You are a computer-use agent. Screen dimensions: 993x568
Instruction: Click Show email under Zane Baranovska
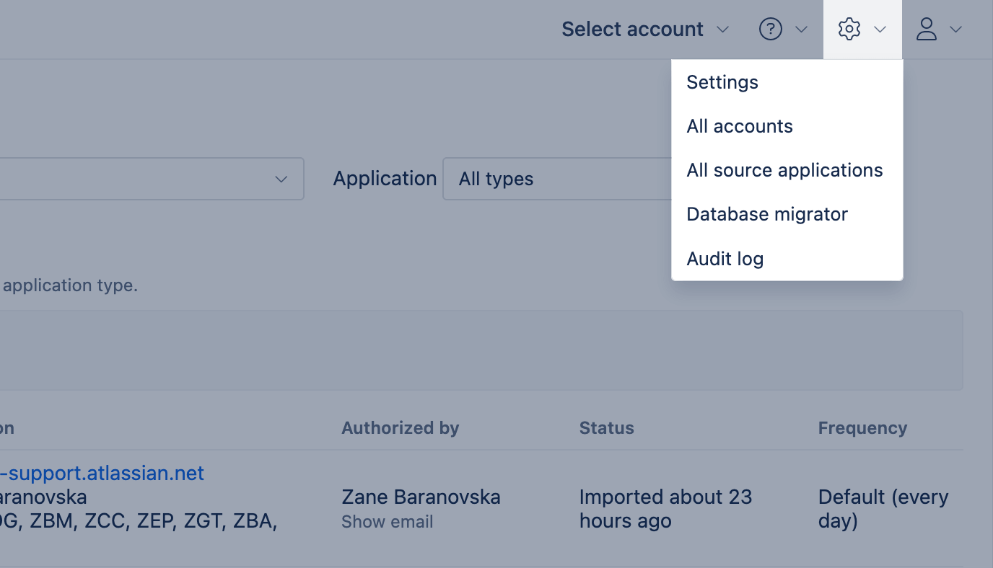pyautogui.click(x=388, y=522)
